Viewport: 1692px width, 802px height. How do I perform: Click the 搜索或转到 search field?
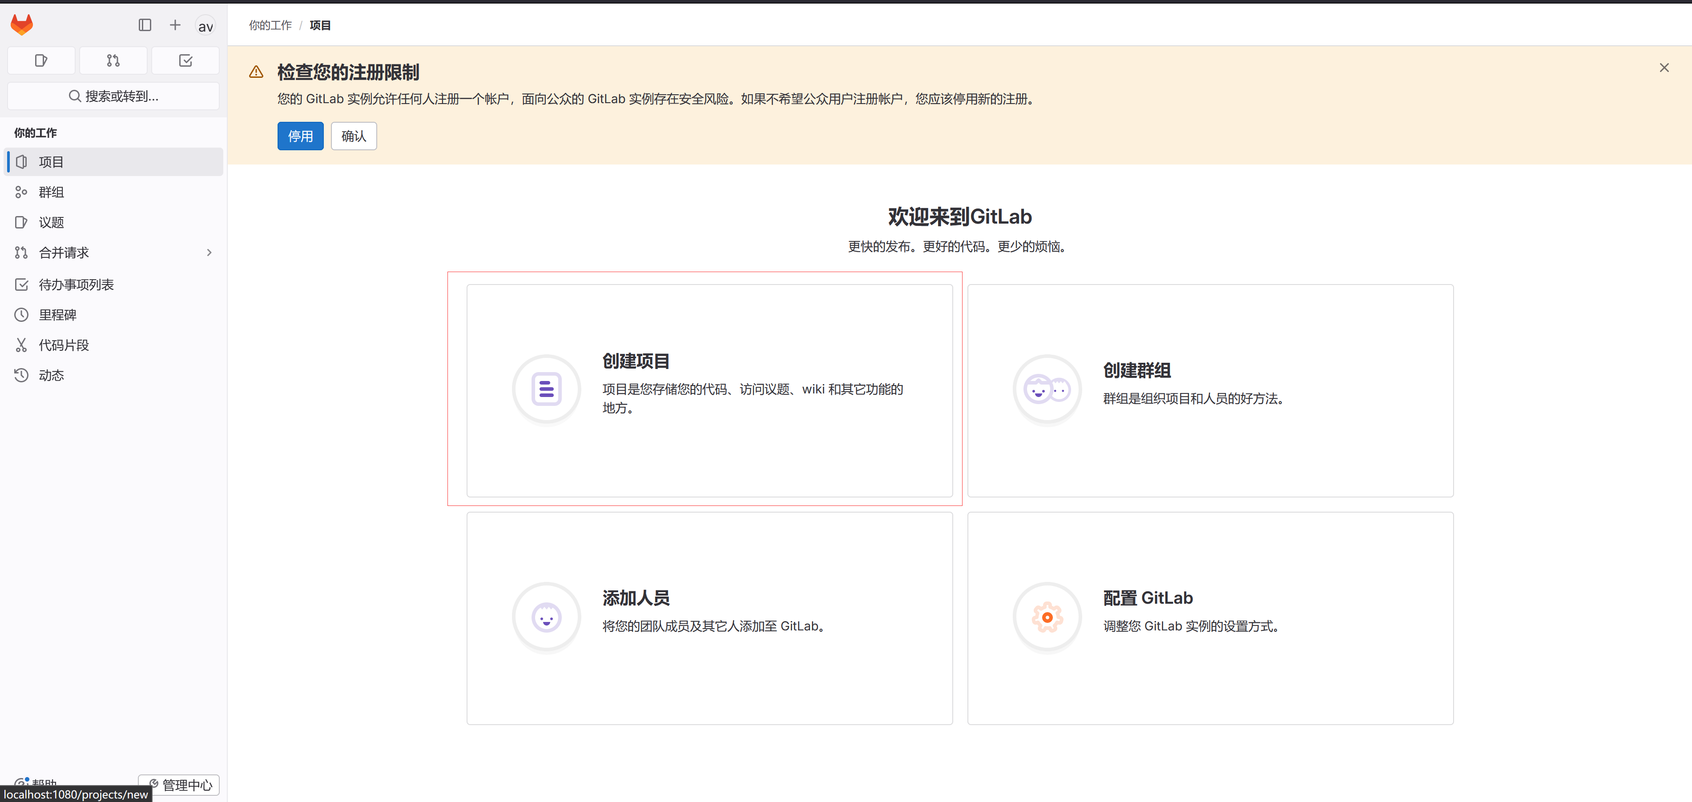pos(113,96)
